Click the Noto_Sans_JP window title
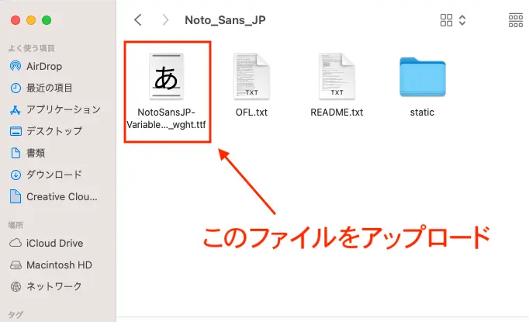Viewport: 529px width, 322px height. click(225, 20)
